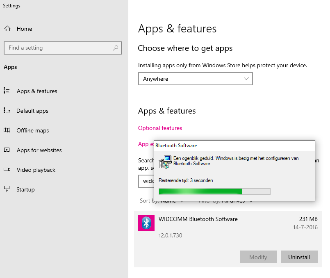The image size is (330, 278).
Task: Click the Modify button for WIDCOMM Bluetooth
Action: (258, 257)
